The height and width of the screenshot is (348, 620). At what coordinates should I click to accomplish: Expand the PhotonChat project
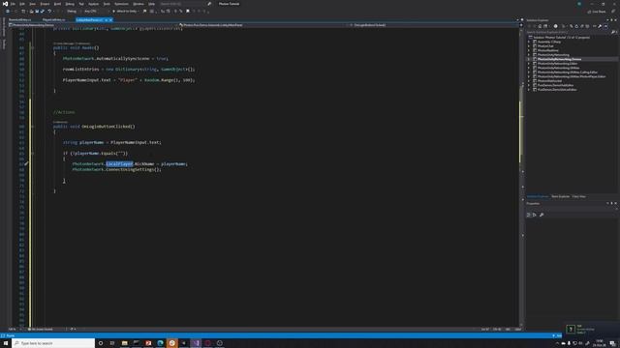click(x=529, y=45)
